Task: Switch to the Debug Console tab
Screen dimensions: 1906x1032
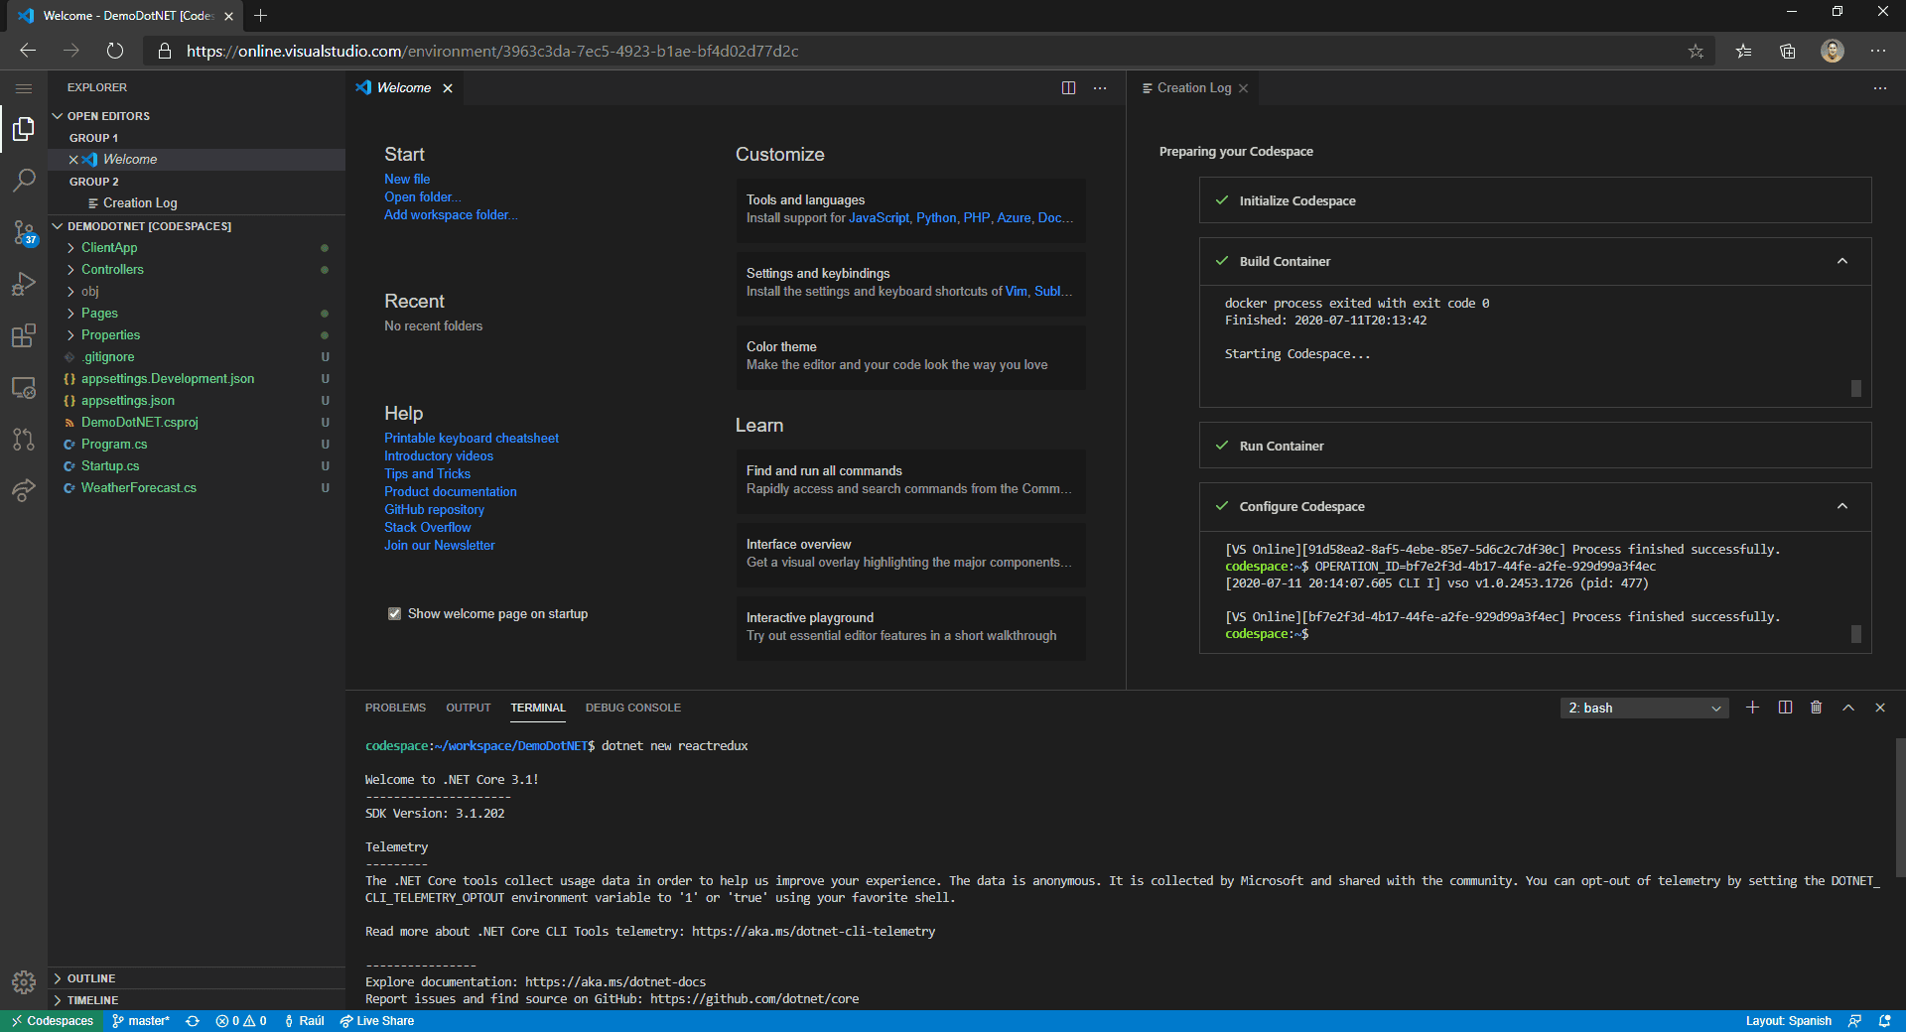Action: (x=633, y=708)
